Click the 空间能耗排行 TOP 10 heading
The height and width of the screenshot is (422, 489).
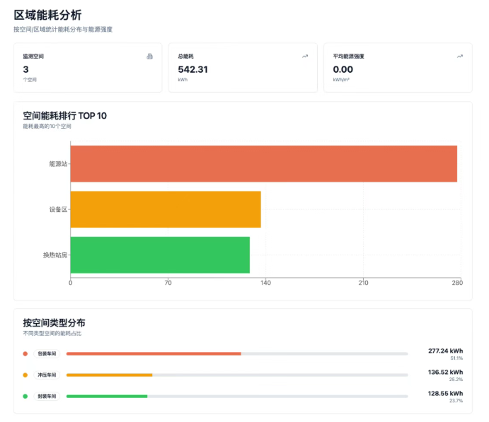65,116
